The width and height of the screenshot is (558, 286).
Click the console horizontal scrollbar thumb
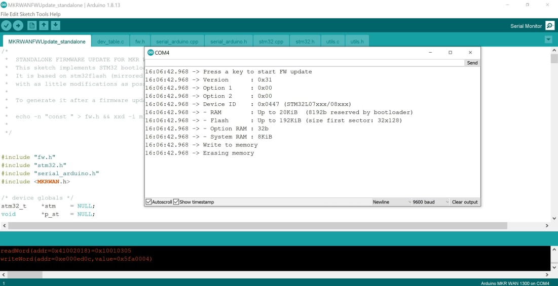tap(24, 275)
